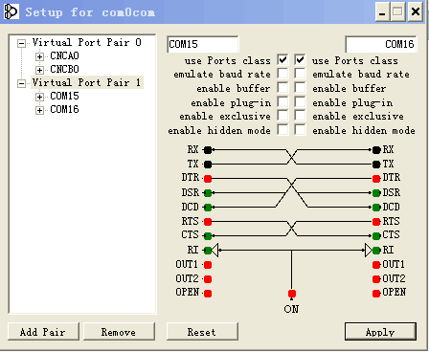The width and height of the screenshot is (429, 352).
Task: Select COM16 port in tree
Action: [64, 109]
